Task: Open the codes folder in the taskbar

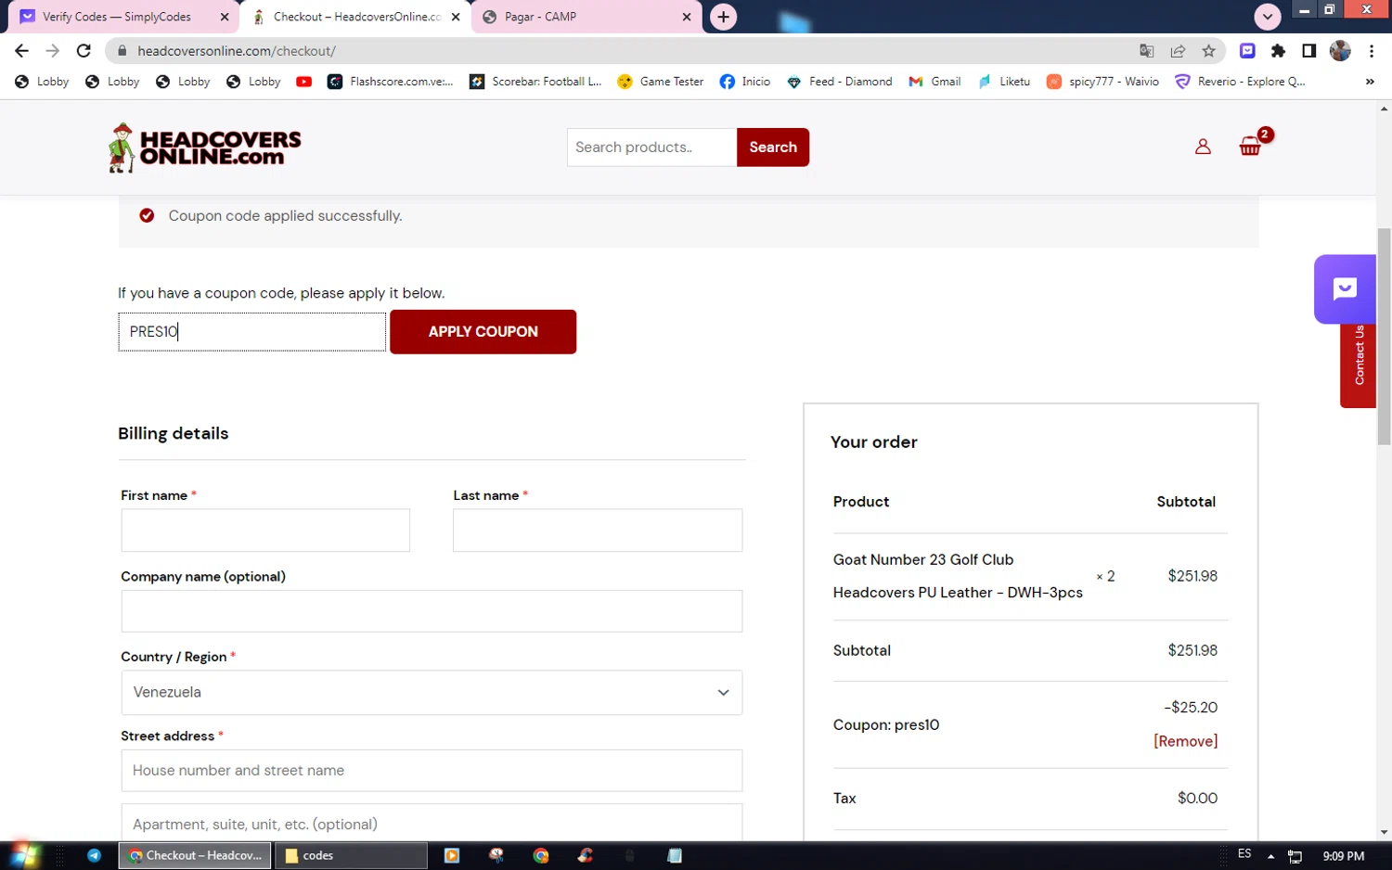Action: pos(351,855)
